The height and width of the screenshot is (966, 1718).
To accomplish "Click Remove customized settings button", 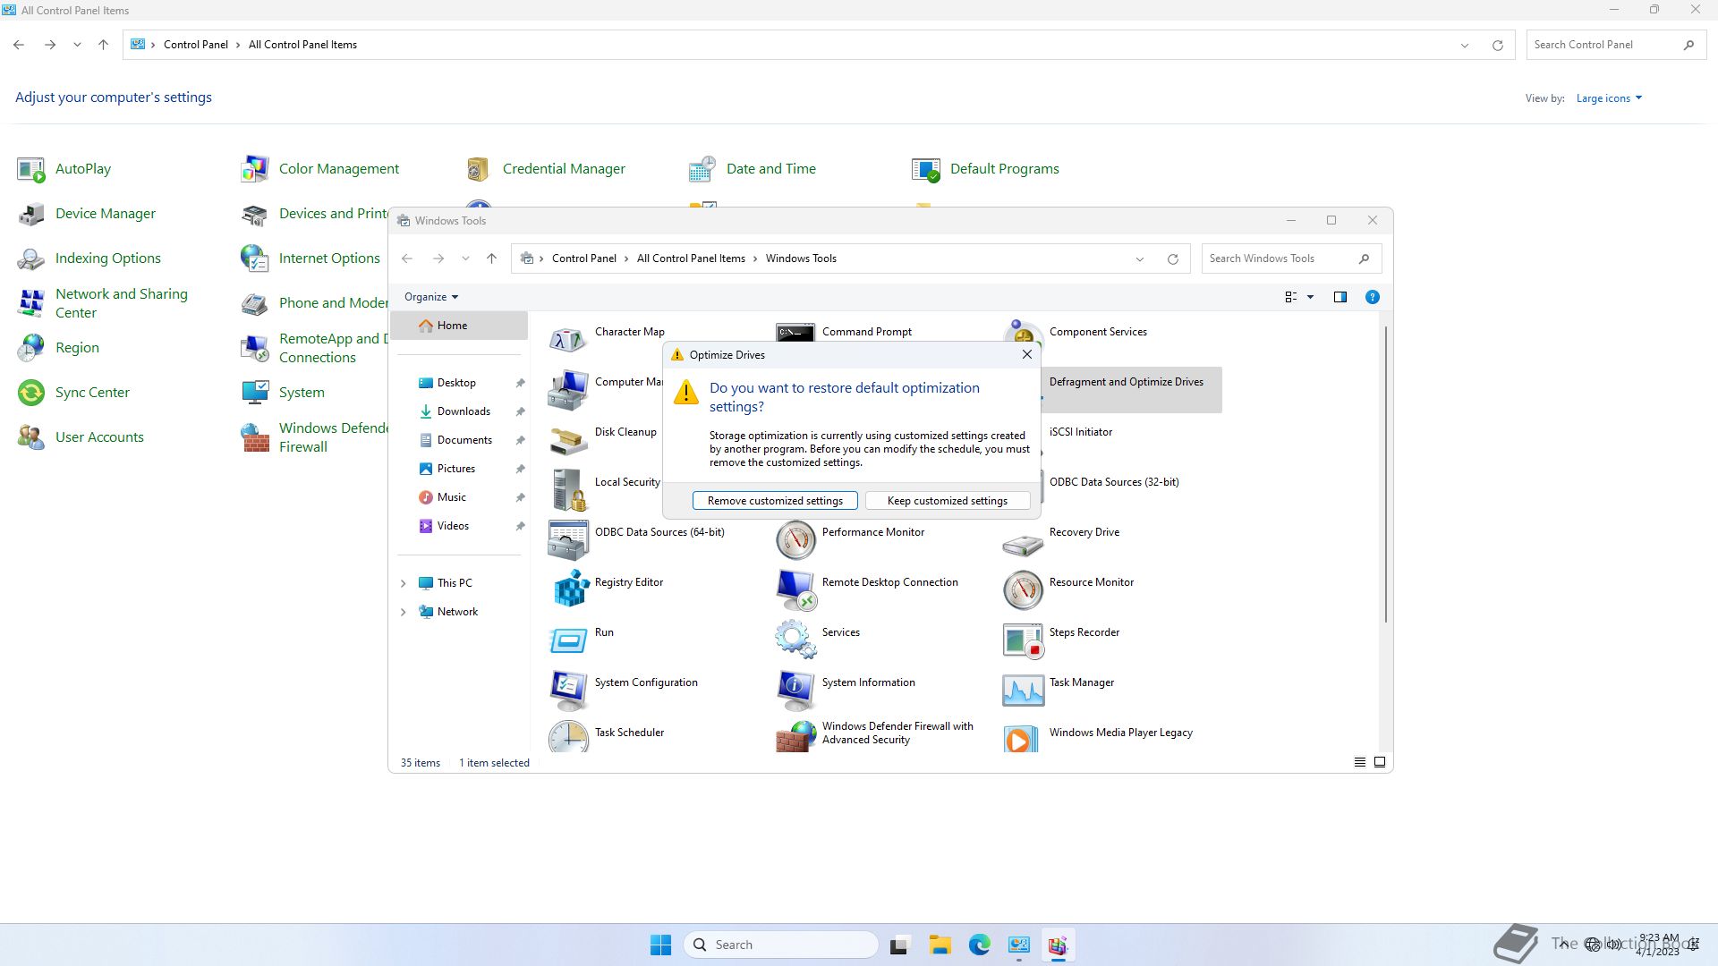I will click(775, 501).
